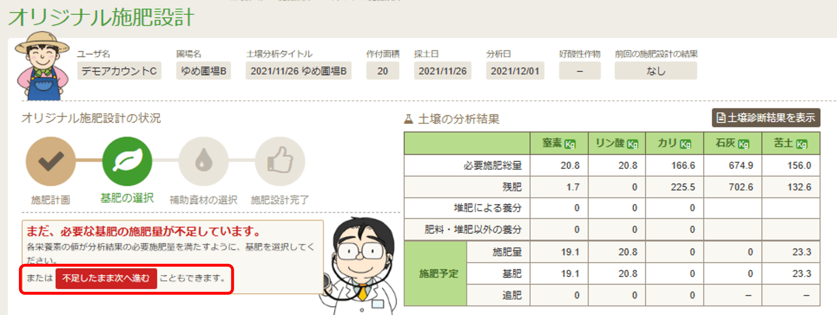
Task: Select the green leaf 基肥の選択 step icon
Action: 127,161
